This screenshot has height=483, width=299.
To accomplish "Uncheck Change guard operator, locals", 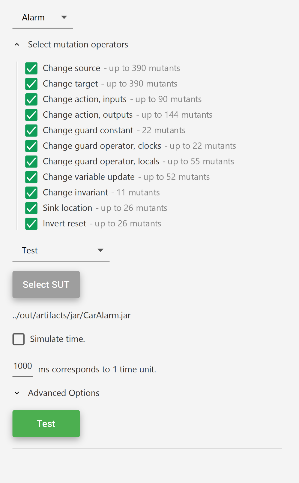I will [x=31, y=162].
